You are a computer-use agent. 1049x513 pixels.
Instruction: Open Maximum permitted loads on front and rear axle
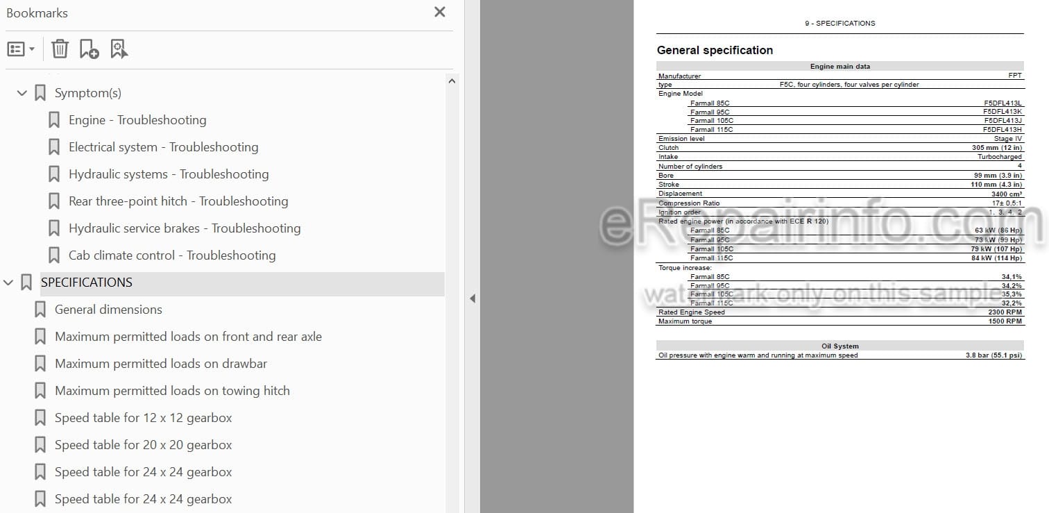click(188, 337)
